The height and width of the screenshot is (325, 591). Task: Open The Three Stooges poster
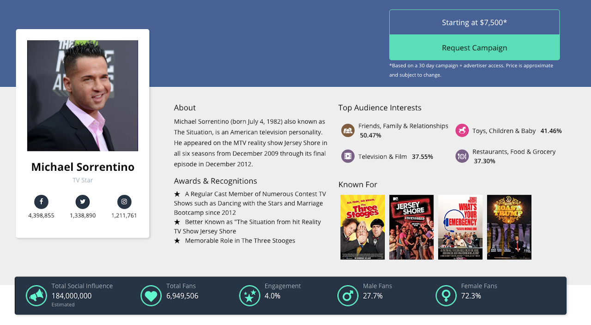point(362,227)
